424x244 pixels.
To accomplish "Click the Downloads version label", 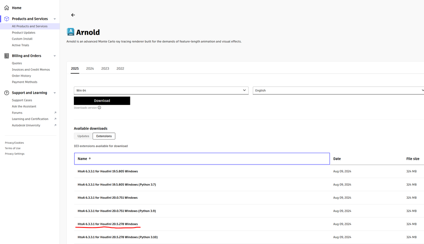I will [x=85, y=108].
